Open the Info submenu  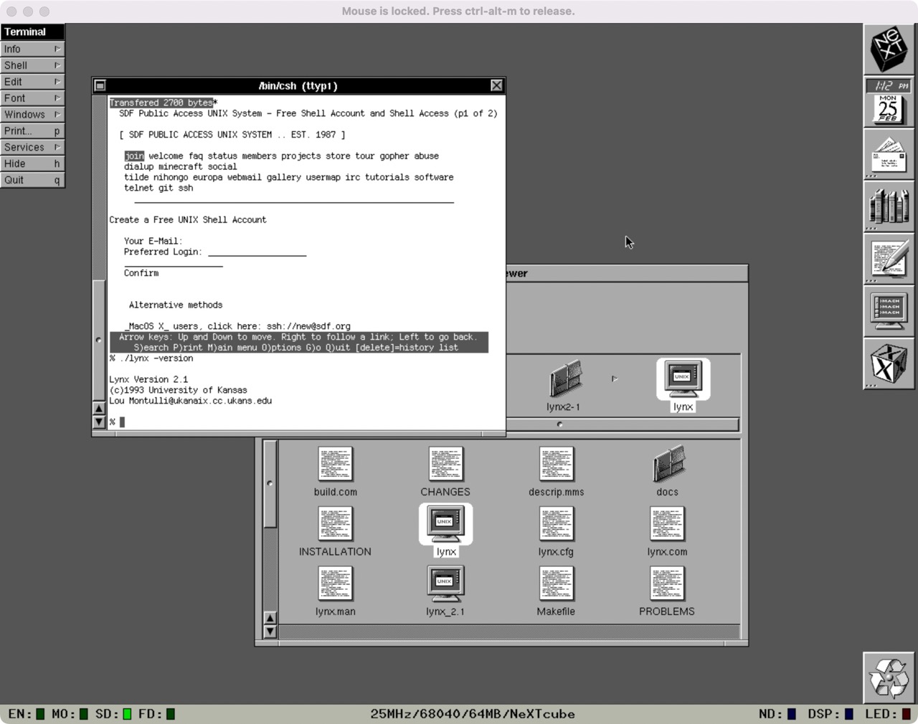pyautogui.click(x=32, y=49)
